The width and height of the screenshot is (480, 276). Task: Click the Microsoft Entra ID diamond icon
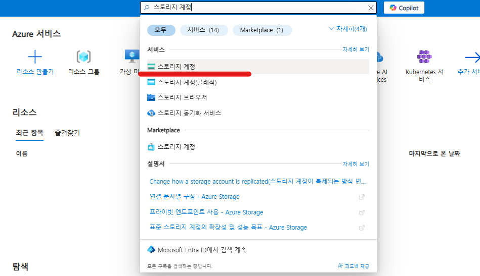151,249
